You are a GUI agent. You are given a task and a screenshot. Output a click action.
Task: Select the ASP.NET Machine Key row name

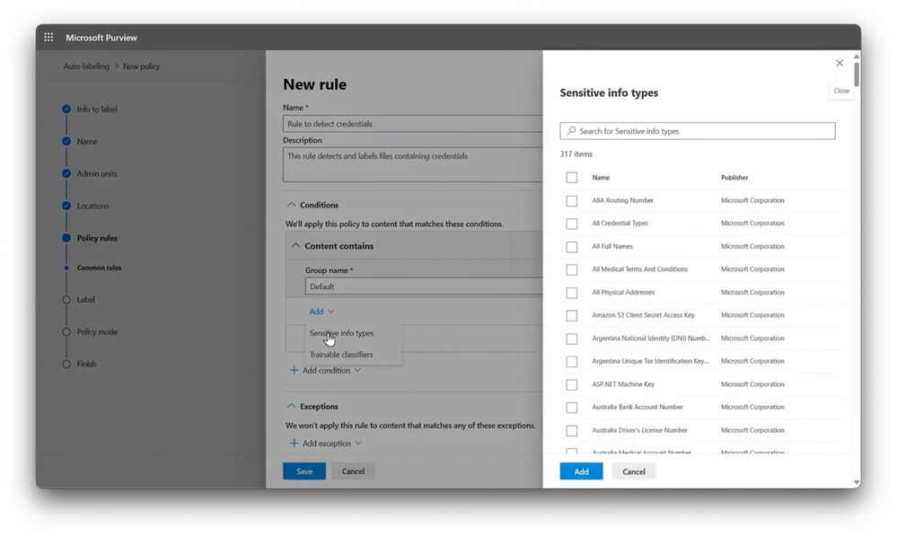[623, 384]
